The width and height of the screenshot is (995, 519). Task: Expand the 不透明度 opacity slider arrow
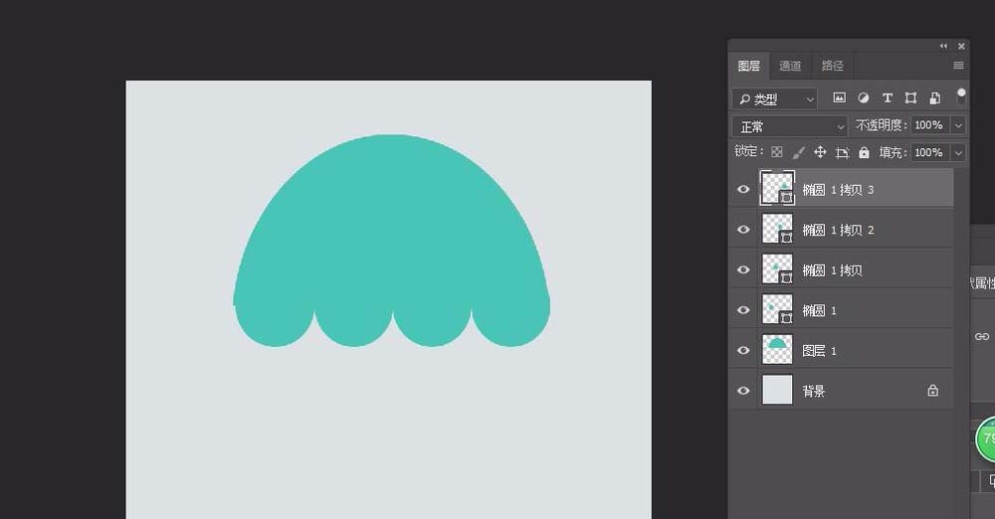coord(958,126)
